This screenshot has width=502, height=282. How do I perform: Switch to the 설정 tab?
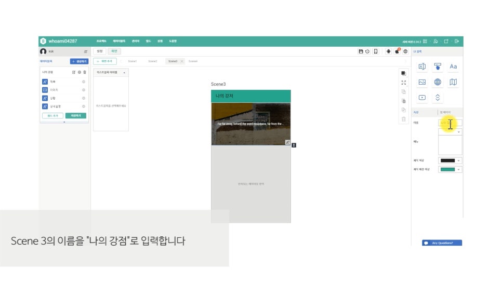tap(100, 51)
